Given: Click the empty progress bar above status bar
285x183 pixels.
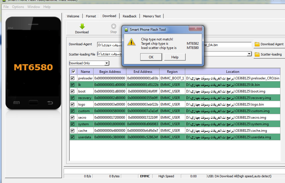Looking at the screenshot, I should pyautogui.click(x=174, y=171).
